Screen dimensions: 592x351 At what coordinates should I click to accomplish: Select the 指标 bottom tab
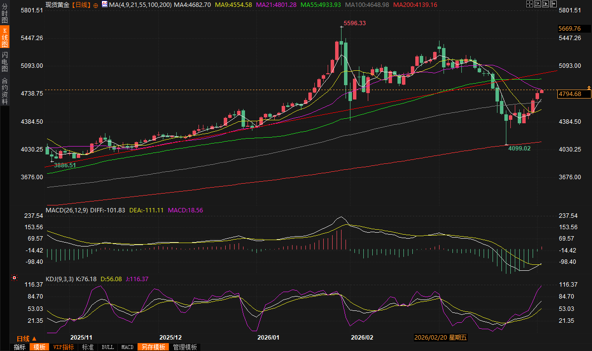[20, 347]
